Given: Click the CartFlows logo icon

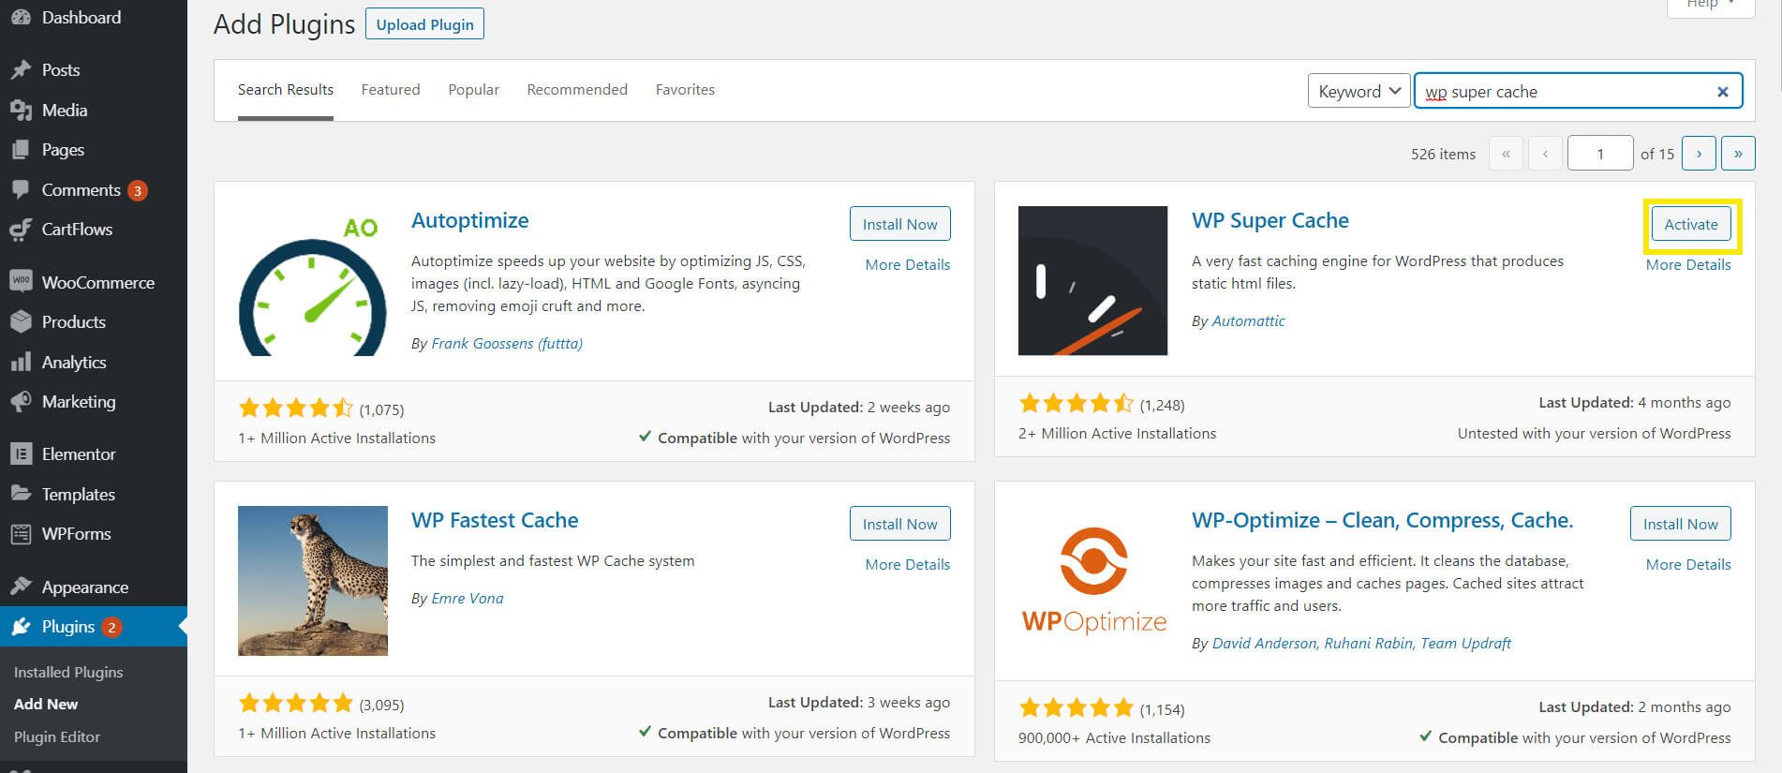Looking at the screenshot, I should click(x=21, y=230).
